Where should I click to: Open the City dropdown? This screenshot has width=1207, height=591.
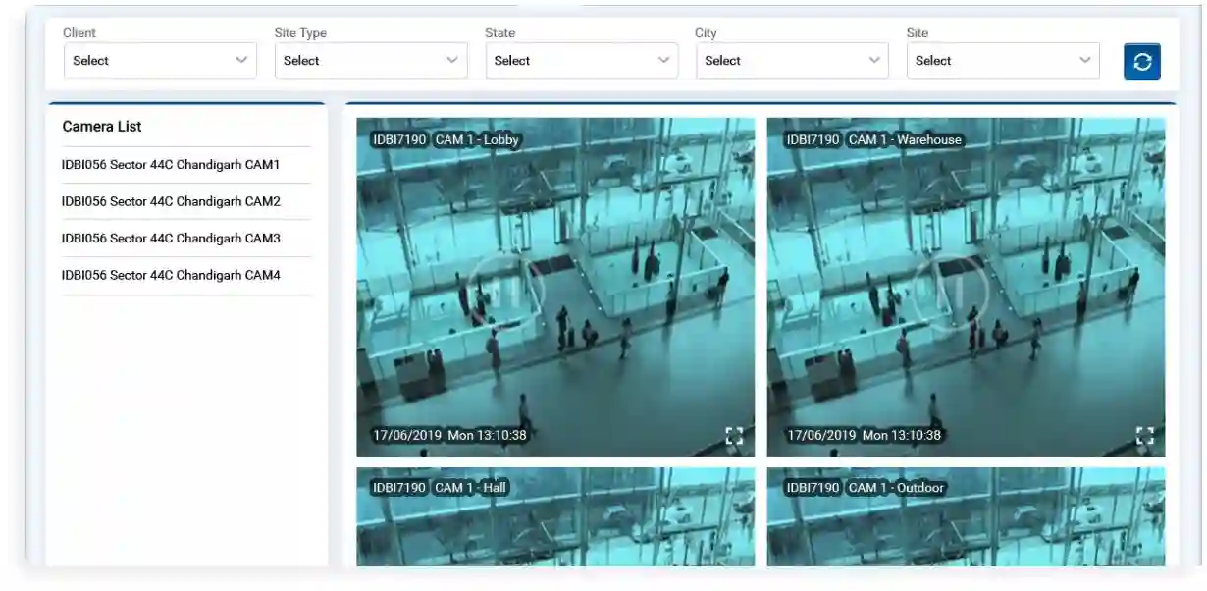point(792,61)
